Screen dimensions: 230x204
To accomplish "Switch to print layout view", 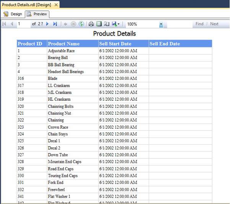I will coord(99,24).
